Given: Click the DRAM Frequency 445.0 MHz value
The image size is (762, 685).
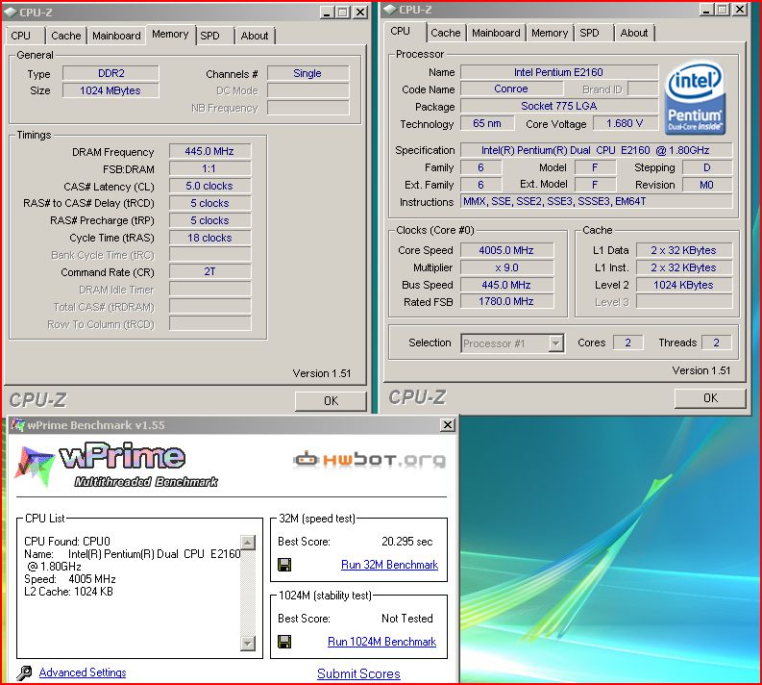Looking at the screenshot, I should pos(209,151).
